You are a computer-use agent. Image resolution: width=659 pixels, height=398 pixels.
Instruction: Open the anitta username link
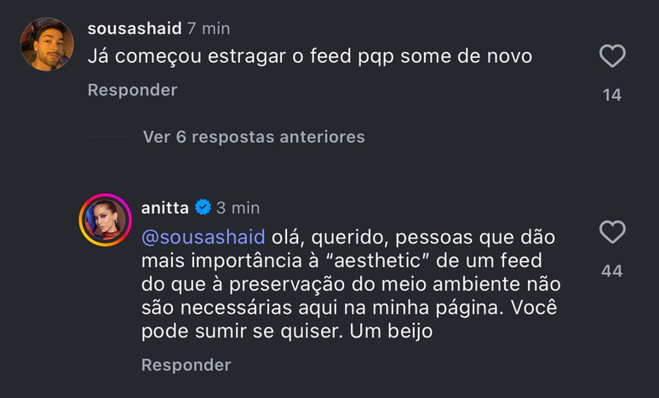click(165, 208)
